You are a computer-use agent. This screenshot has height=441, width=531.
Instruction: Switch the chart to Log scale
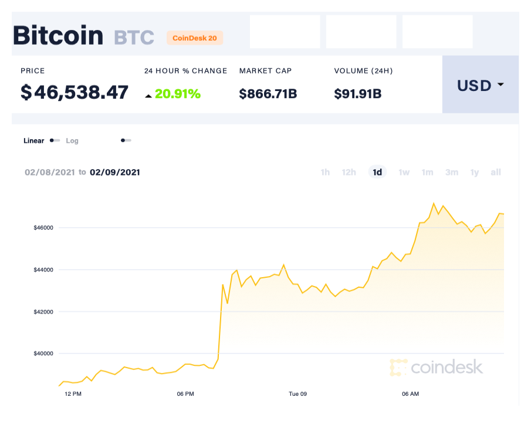[72, 141]
